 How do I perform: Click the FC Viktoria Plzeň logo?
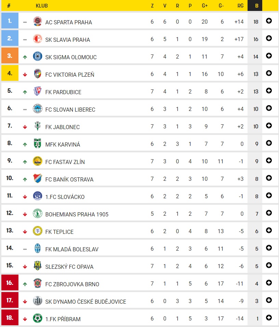[x=37, y=74]
